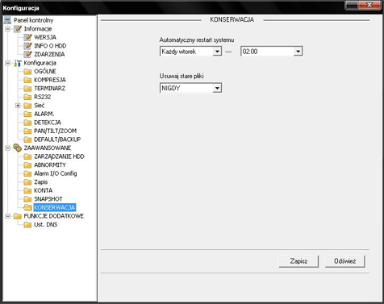
Task: Click the Informacje notepad icon
Action: (18, 29)
